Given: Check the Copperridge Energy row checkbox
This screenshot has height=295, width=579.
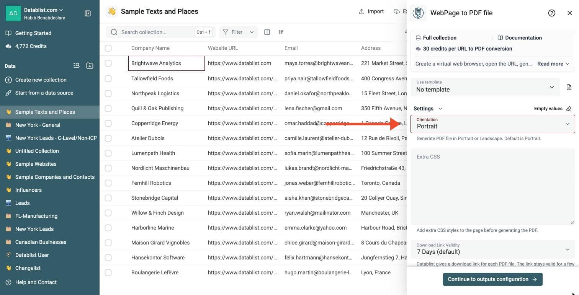Looking at the screenshot, I should [x=108, y=123].
